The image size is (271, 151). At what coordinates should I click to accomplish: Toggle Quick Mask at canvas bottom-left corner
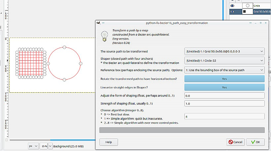click(x=7, y=140)
